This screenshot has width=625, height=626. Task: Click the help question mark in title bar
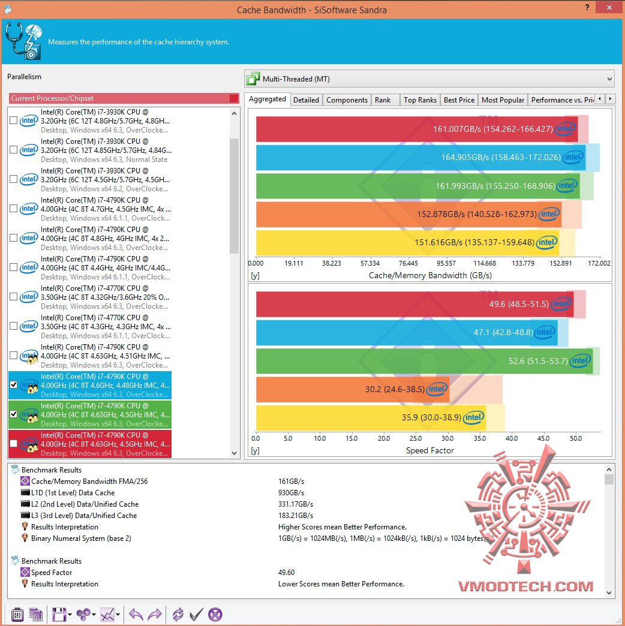587,8
